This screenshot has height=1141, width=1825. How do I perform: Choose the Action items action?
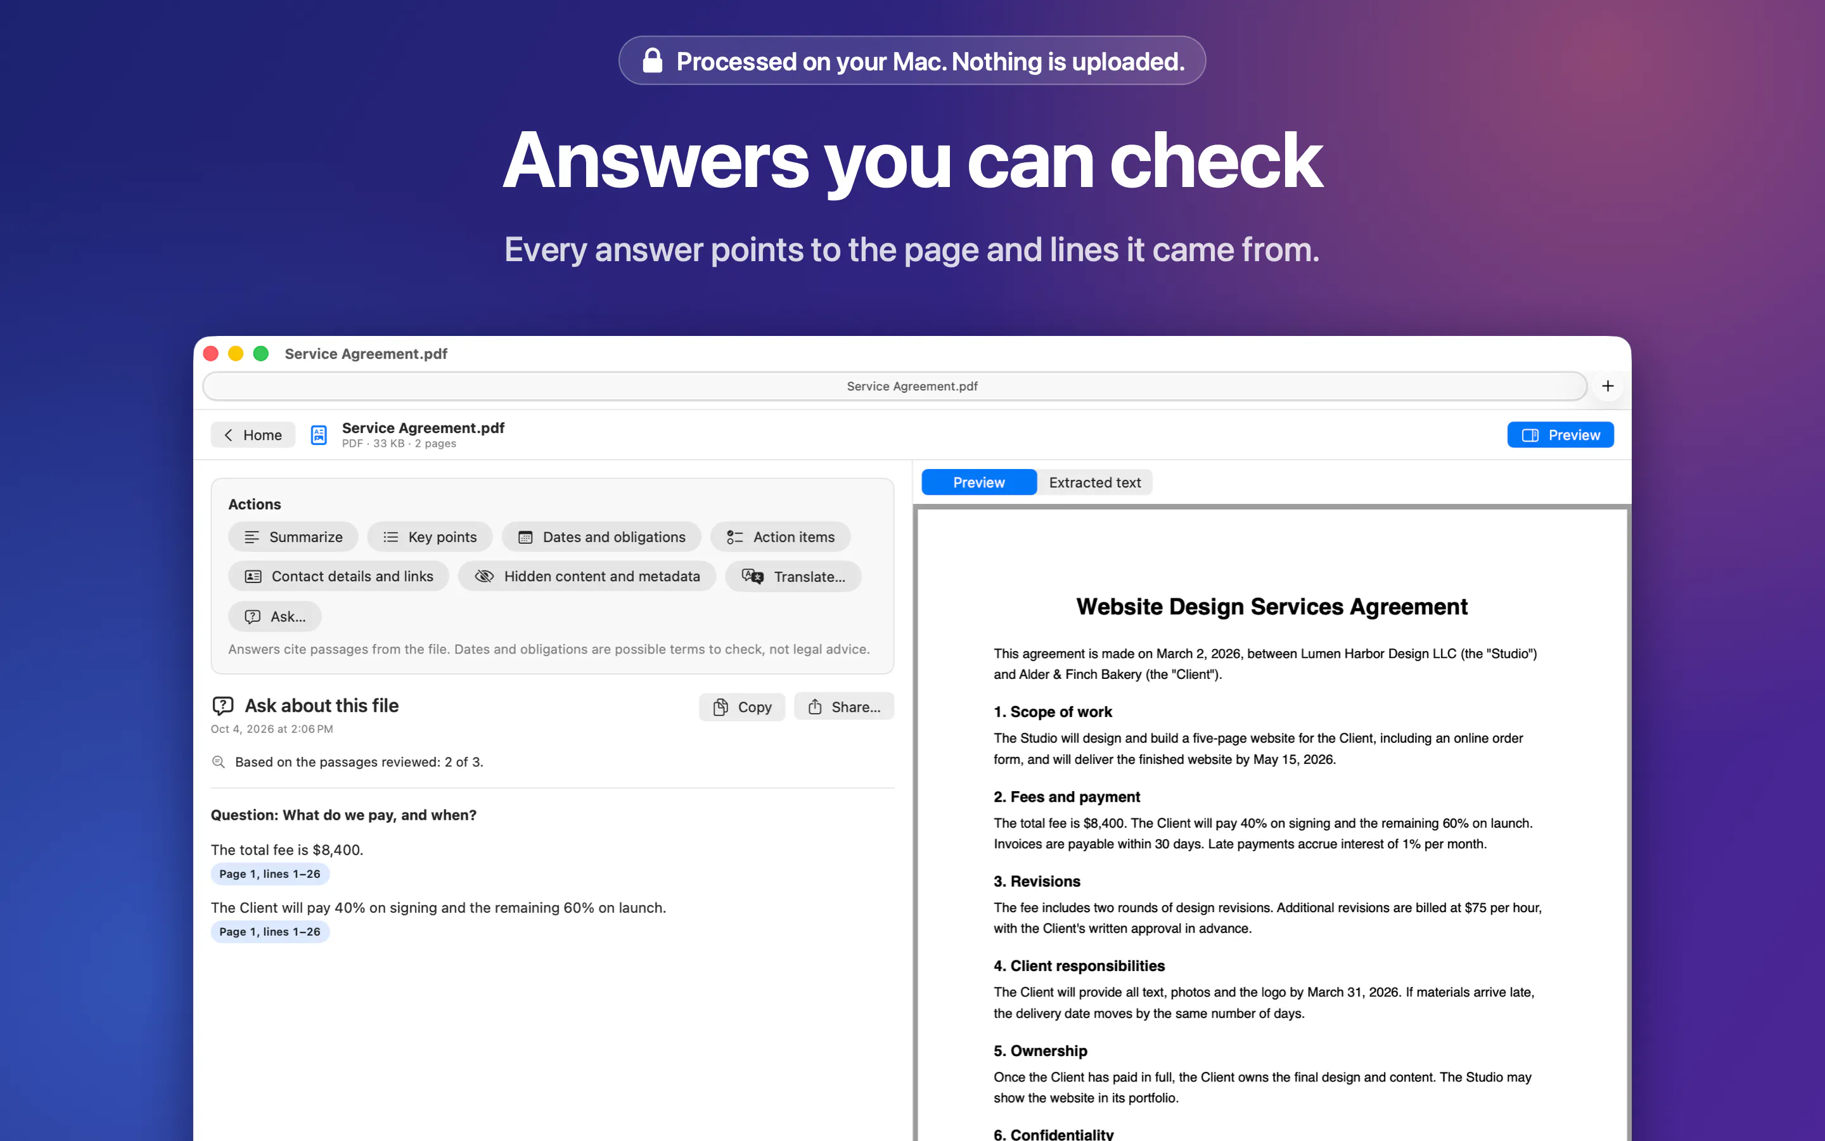click(x=781, y=536)
